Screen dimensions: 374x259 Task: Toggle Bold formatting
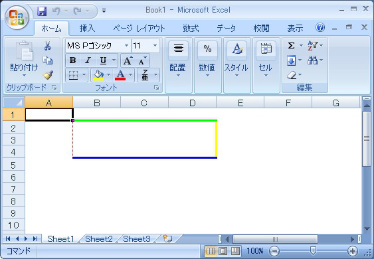(73, 60)
